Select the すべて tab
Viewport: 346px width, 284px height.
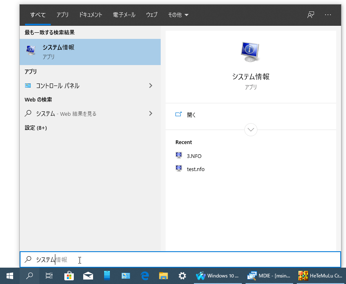pyautogui.click(x=38, y=15)
